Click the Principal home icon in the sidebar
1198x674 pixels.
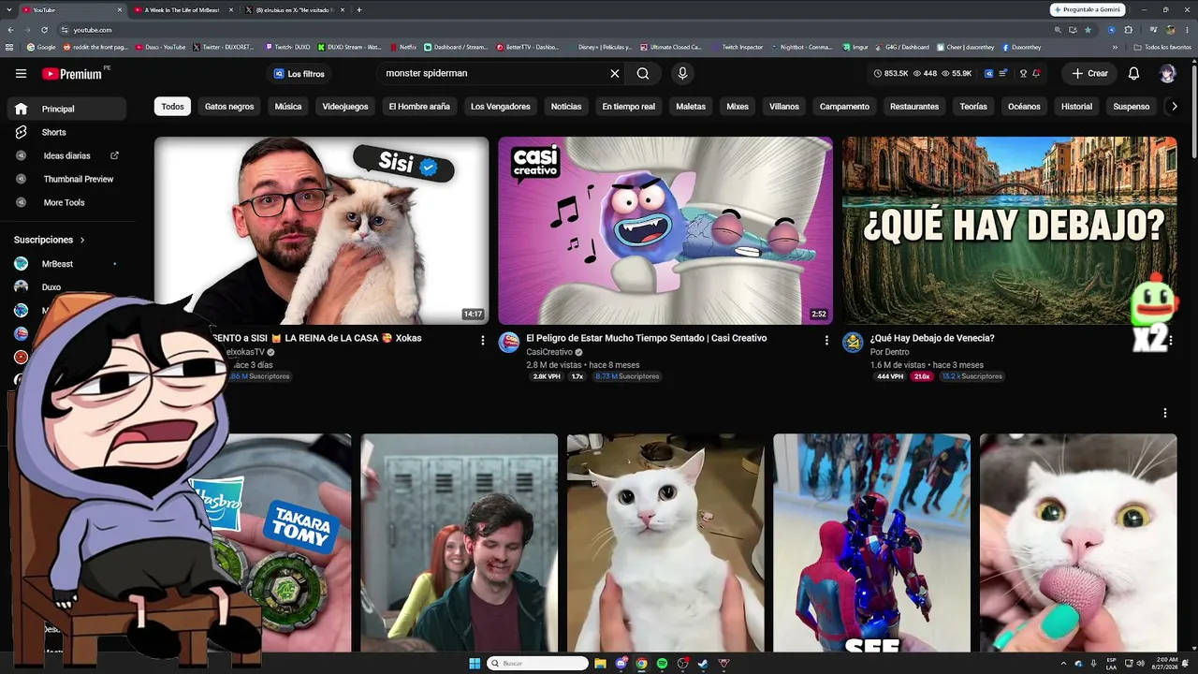[x=21, y=109]
